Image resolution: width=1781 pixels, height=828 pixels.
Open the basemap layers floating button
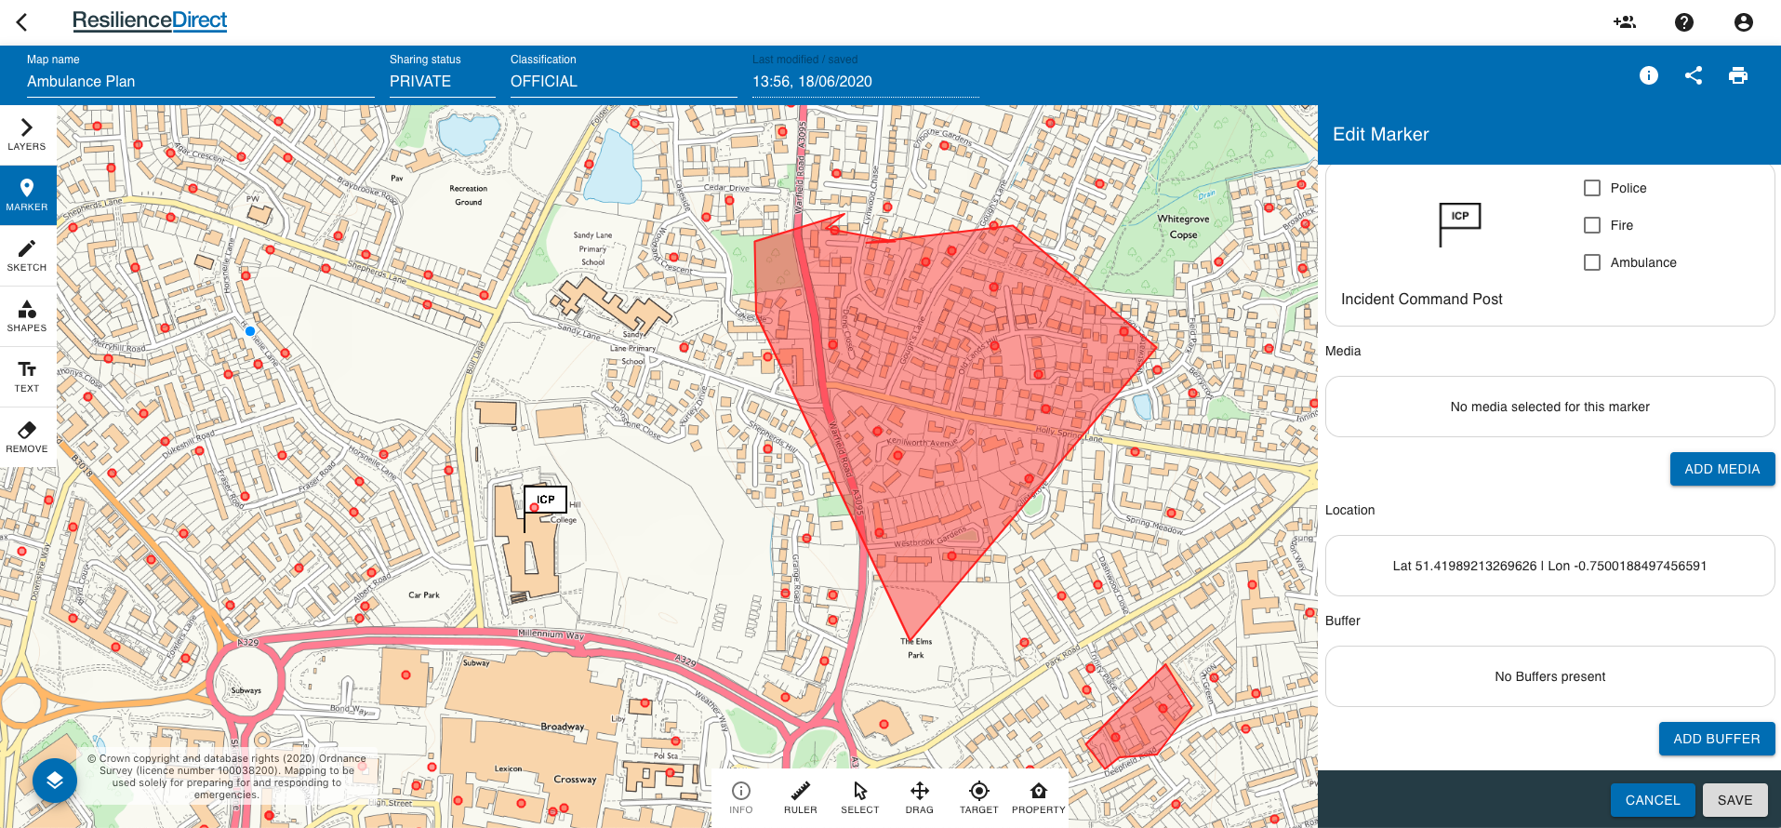(55, 781)
